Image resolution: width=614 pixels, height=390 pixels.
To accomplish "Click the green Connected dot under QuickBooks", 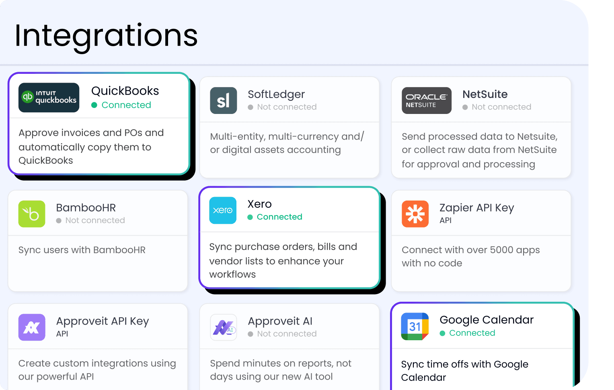I will 94,105.
